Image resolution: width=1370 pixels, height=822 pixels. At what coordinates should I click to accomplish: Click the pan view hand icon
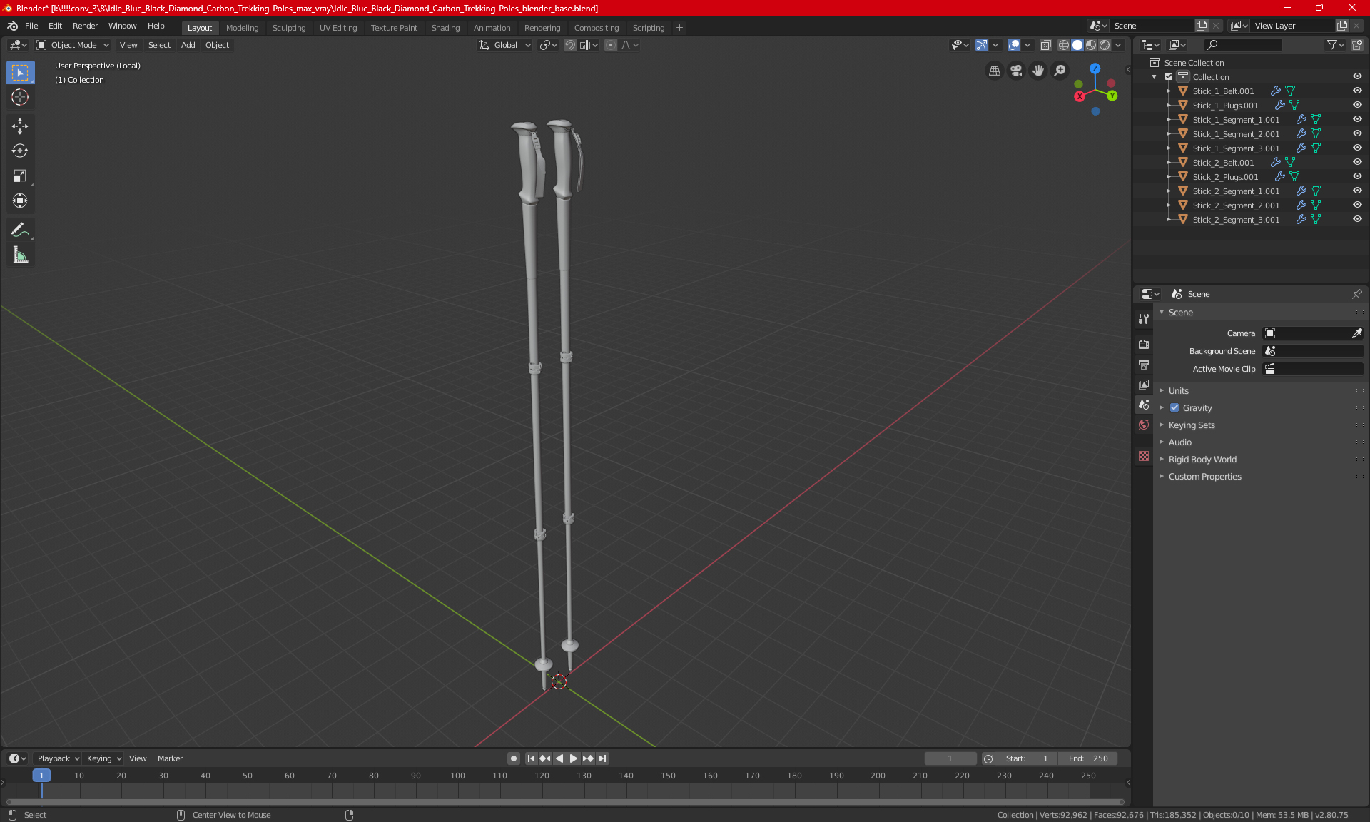pyautogui.click(x=1038, y=71)
